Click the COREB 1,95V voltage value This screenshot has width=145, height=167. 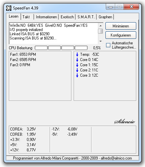pyautogui.click(x=31, y=134)
